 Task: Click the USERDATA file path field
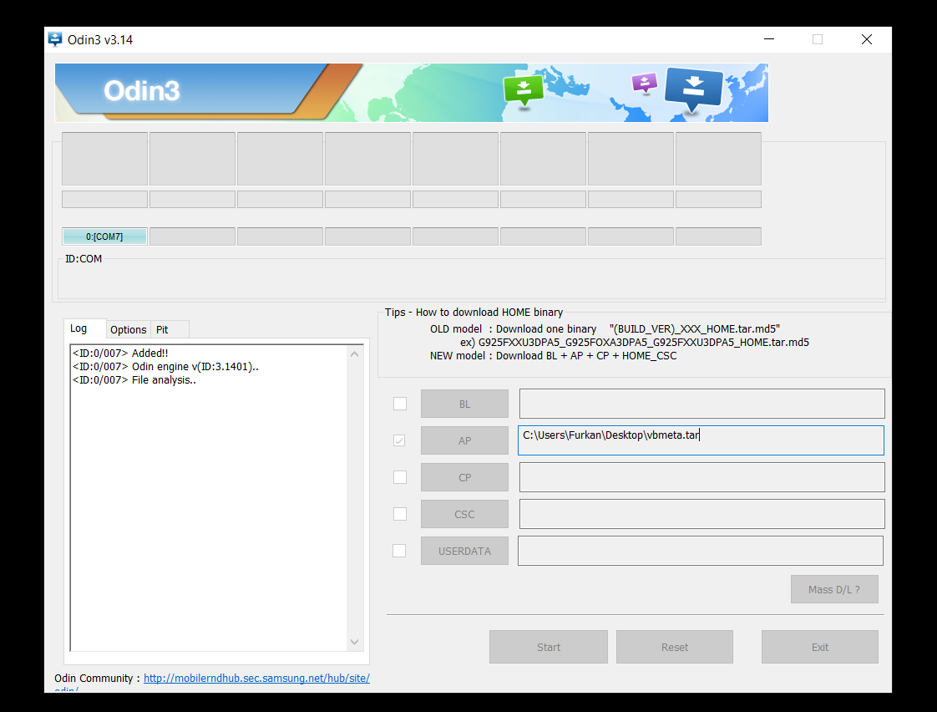[x=701, y=551]
